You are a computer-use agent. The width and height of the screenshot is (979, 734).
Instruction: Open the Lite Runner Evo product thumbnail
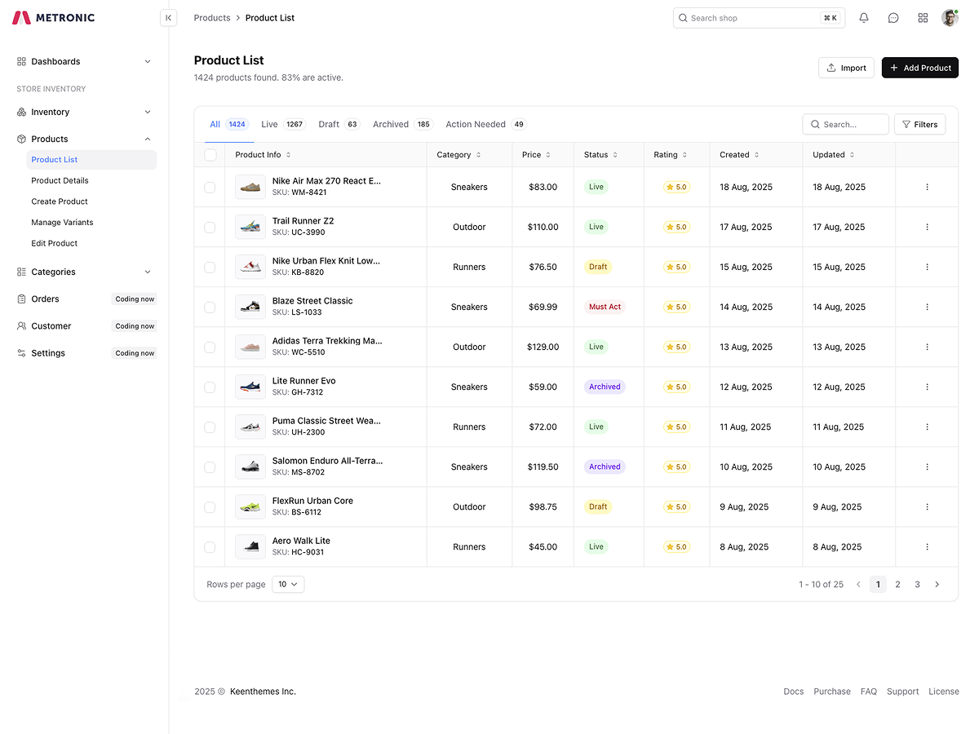(250, 387)
